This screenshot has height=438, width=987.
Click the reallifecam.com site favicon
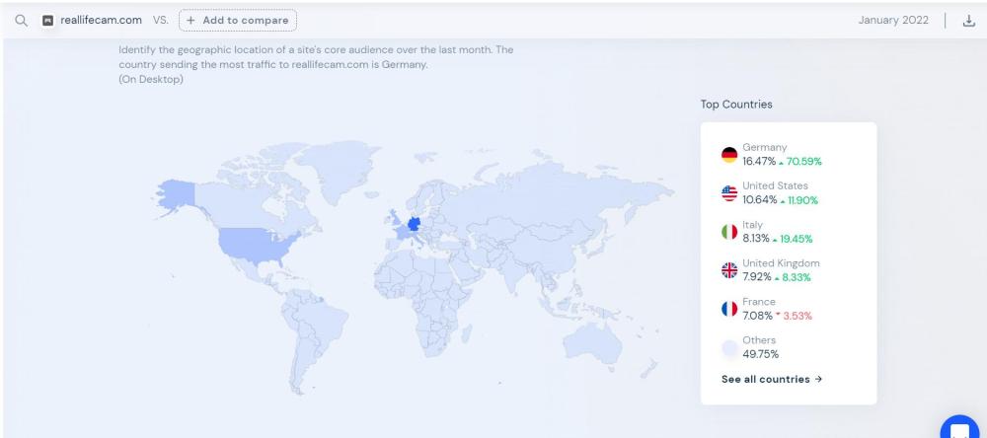coord(47,20)
